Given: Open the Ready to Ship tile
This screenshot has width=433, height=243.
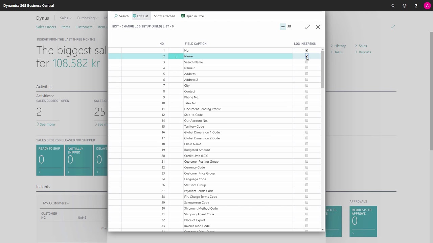Looking at the screenshot, I should 50,160.
